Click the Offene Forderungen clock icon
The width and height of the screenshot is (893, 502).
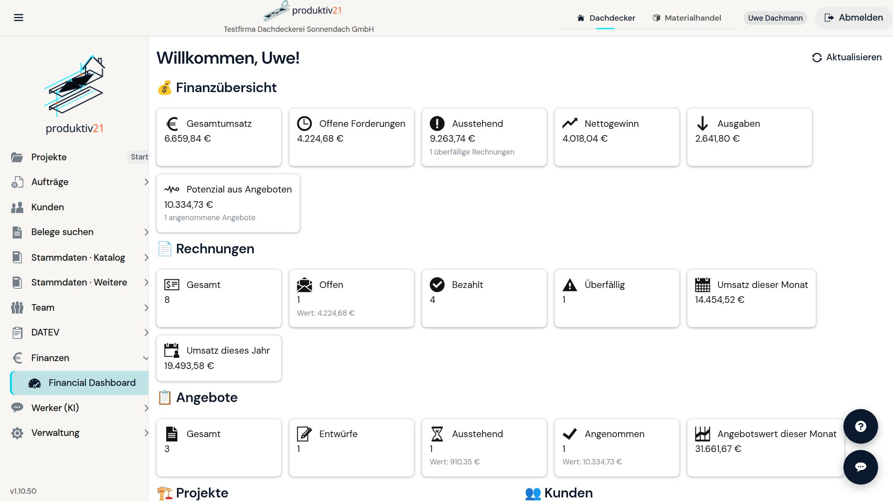[x=304, y=124]
